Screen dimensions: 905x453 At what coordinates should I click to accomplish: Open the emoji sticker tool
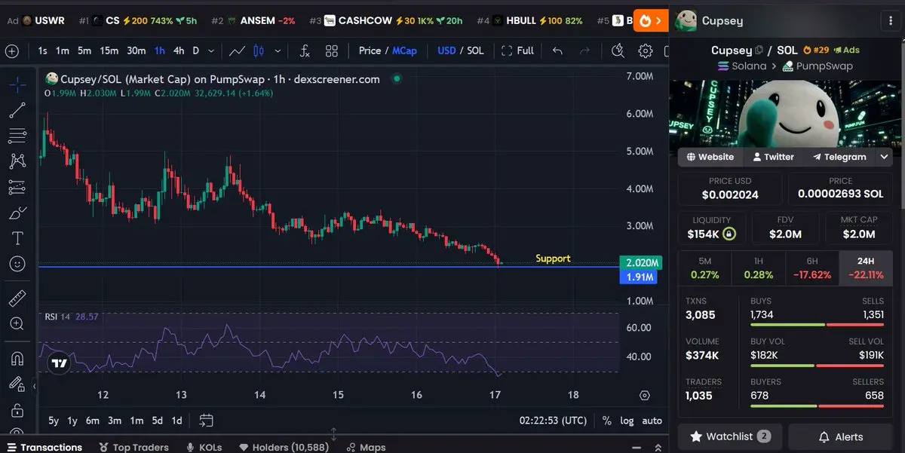(x=17, y=264)
